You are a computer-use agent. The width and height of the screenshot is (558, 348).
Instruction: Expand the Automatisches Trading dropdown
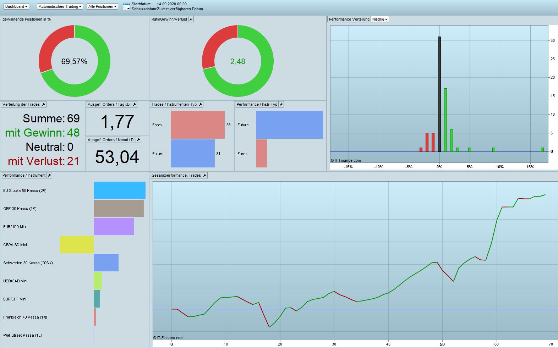(x=60, y=6)
